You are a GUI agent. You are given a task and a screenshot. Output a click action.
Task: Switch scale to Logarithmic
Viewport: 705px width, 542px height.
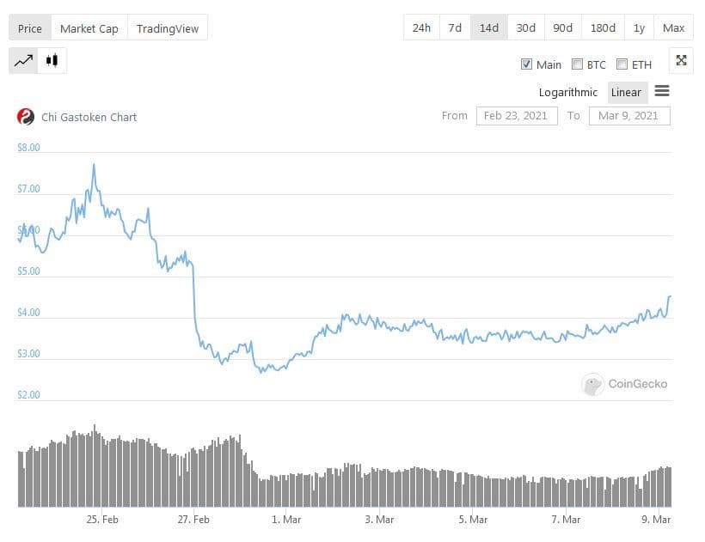(x=567, y=93)
